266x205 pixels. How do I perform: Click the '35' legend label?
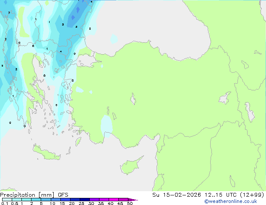[x=101, y=203]
